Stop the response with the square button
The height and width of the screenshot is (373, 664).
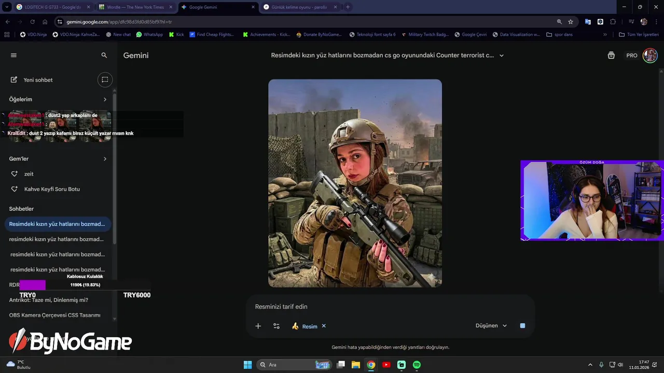(522, 326)
